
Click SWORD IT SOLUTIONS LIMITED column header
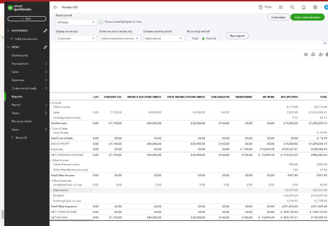(144, 97)
